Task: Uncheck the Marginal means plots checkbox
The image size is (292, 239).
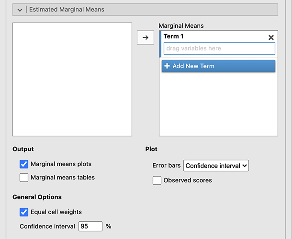Action: point(24,164)
